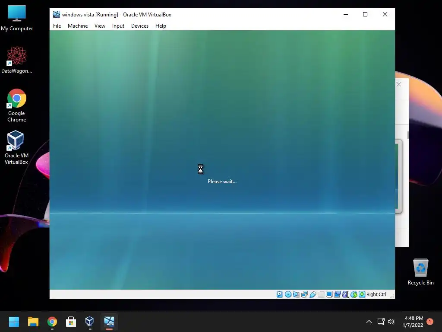Click the VirtualBox window title bar icon
The image size is (442, 332).
(x=57, y=14)
